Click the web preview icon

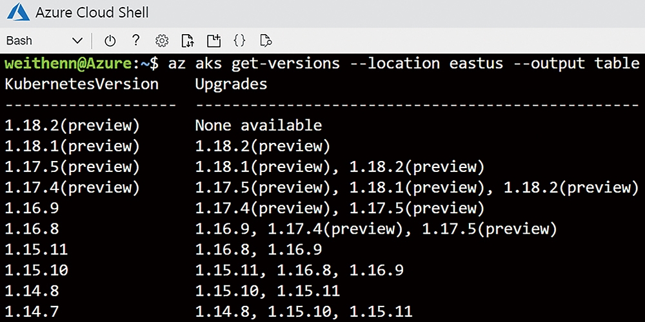tap(266, 41)
